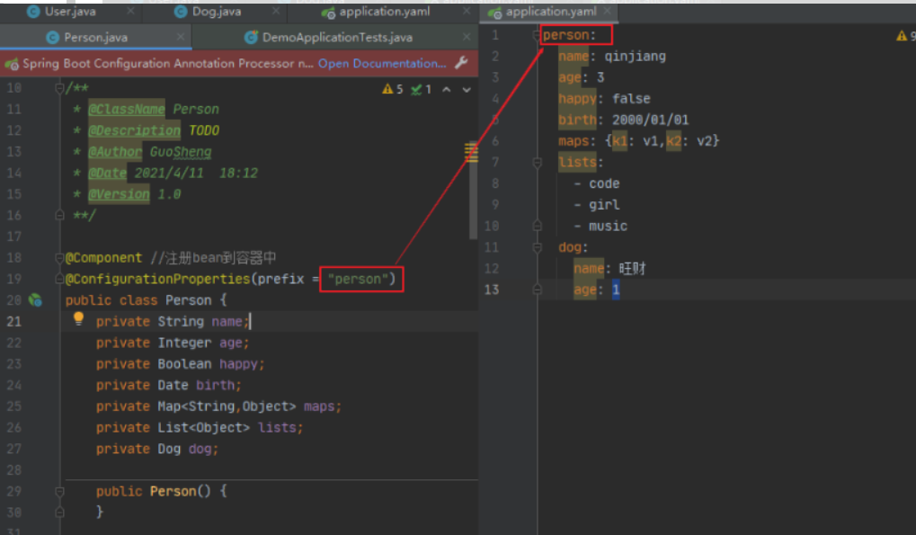Toggle the fold marker at line 30 closing brace
Viewport: 916px width, 535px height.
point(59,513)
